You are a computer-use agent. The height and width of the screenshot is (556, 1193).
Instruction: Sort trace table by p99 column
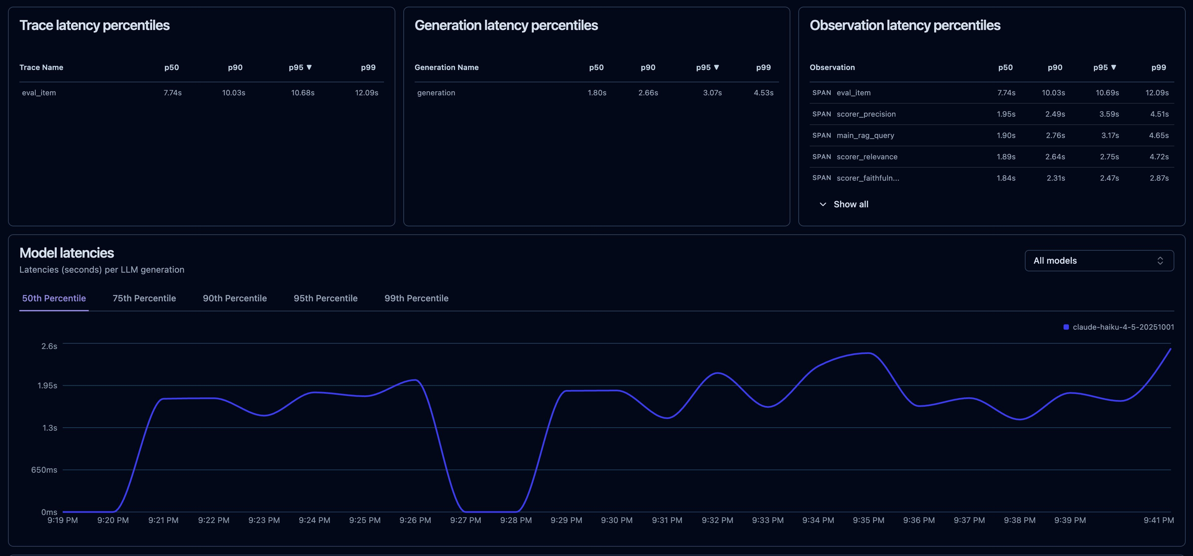[x=368, y=68]
